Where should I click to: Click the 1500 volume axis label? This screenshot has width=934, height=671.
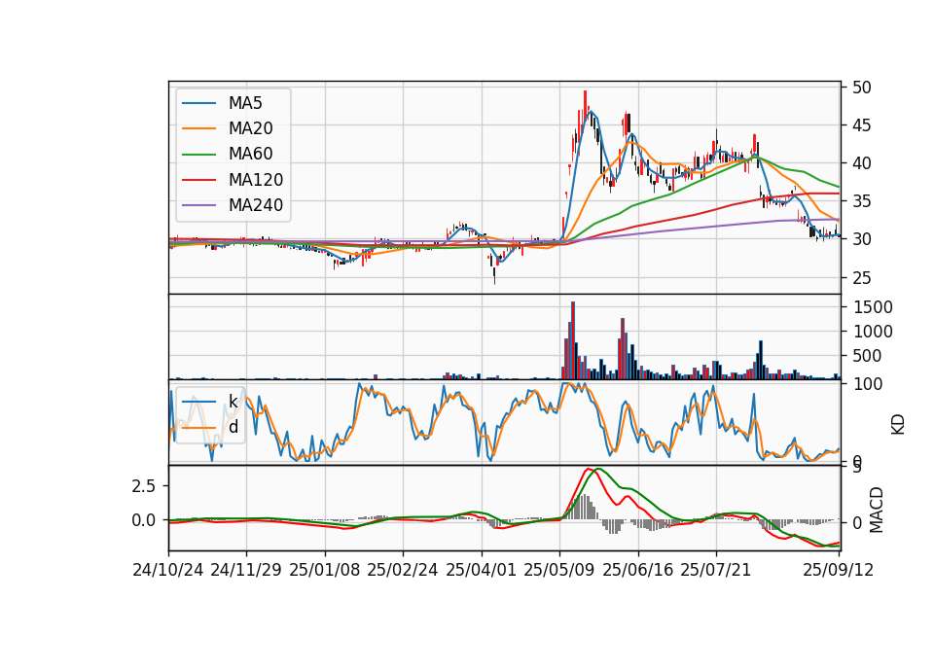point(874,307)
